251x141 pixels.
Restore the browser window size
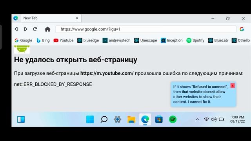click(x=228, y=18)
